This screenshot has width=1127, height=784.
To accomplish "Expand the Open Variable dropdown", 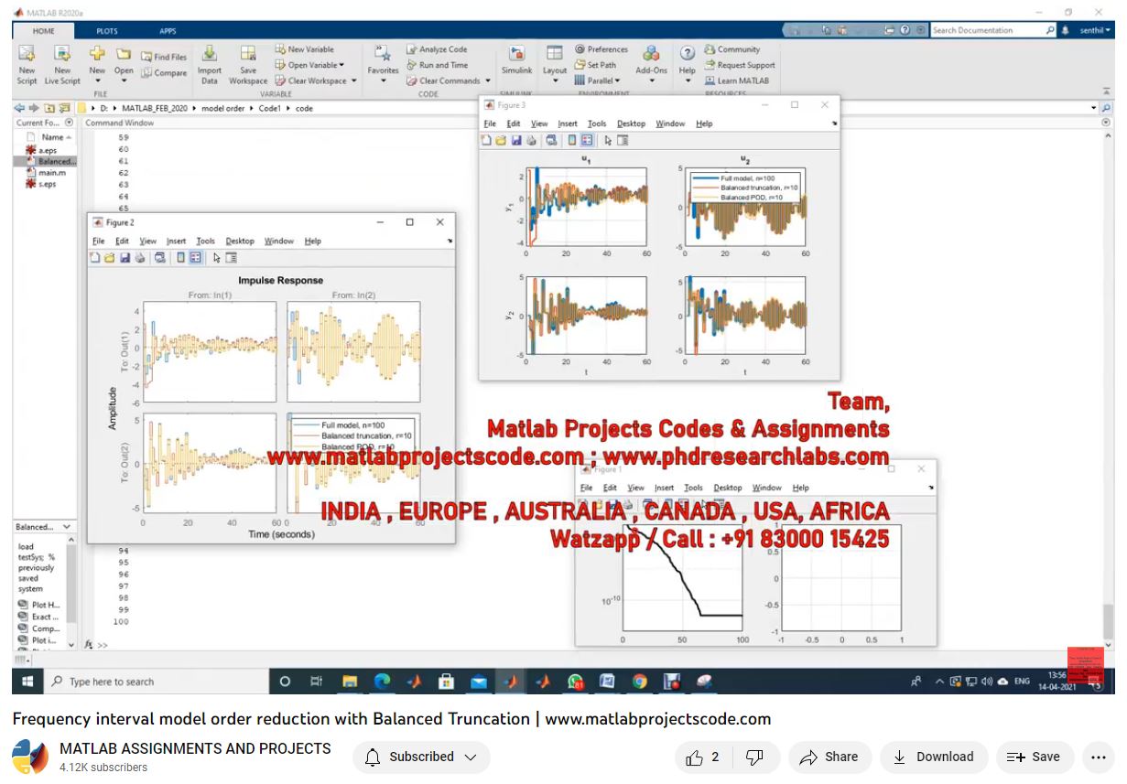I will pyautogui.click(x=341, y=65).
